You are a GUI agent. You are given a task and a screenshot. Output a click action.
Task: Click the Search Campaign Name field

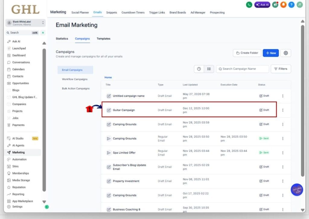point(242,69)
